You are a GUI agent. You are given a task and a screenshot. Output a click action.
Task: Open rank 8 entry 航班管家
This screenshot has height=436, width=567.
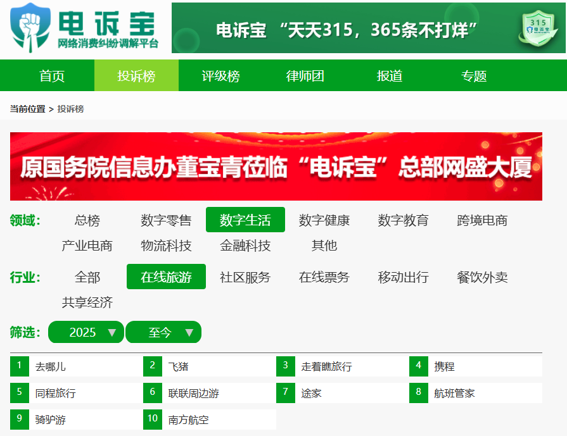(x=476, y=393)
